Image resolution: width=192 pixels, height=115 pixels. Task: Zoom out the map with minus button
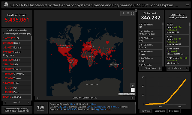click(133, 90)
